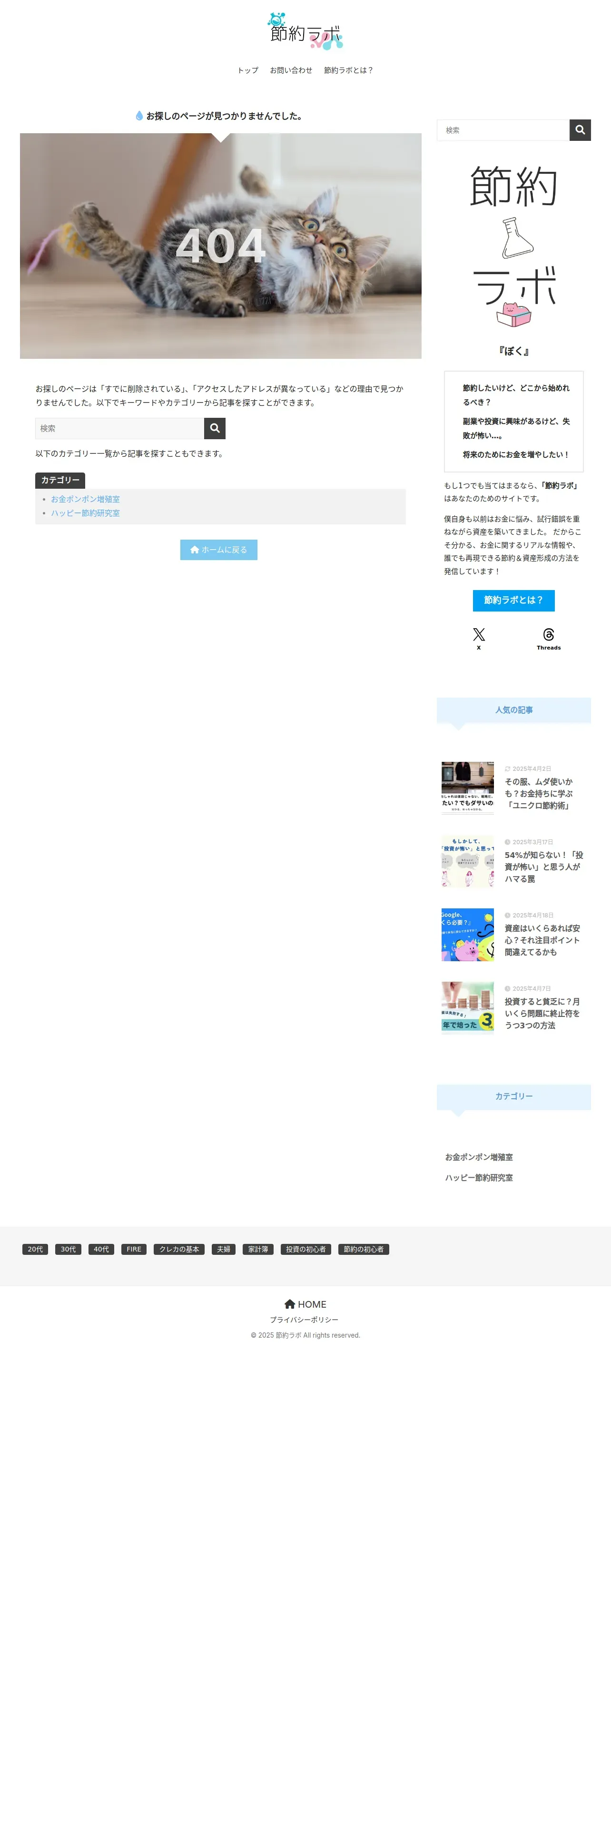Select the 30代 tag
611x1833 pixels.
(x=68, y=1250)
